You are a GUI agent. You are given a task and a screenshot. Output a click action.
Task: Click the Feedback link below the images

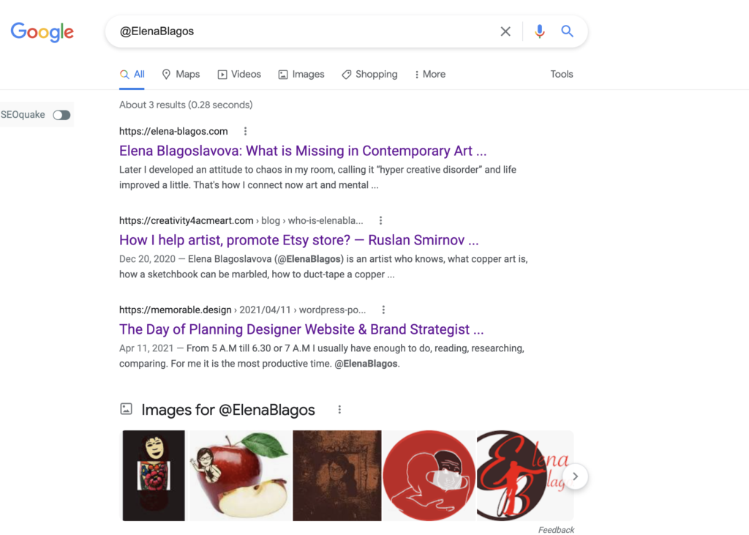point(556,529)
